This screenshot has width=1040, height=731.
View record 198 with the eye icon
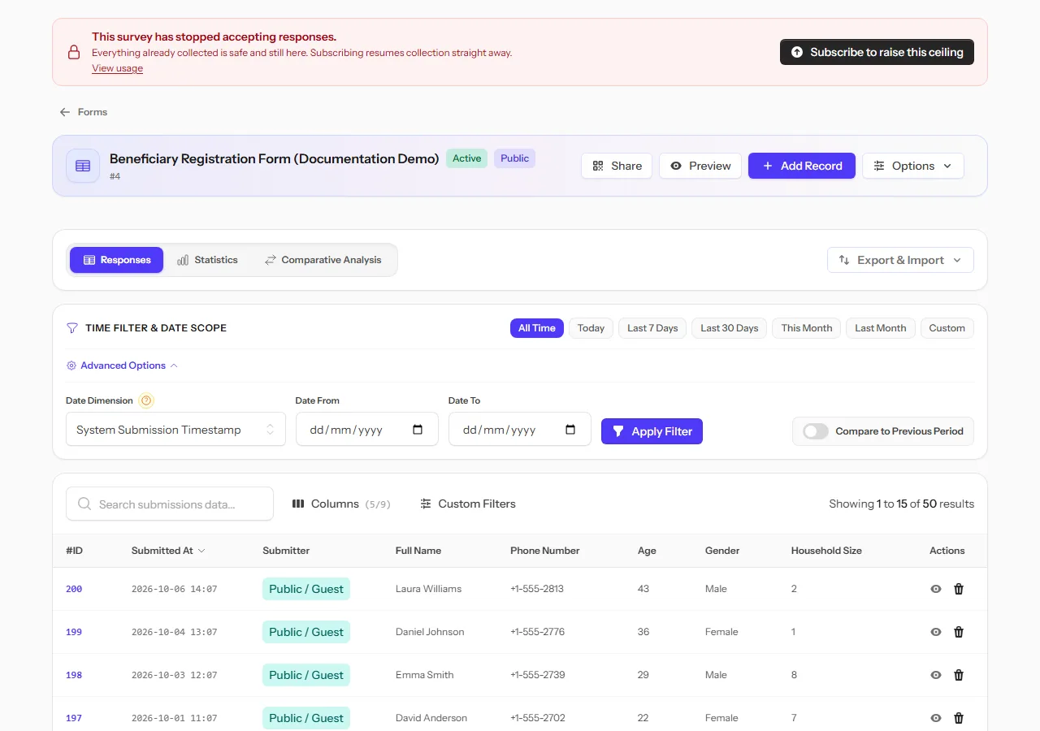click(x=936, y=675)
